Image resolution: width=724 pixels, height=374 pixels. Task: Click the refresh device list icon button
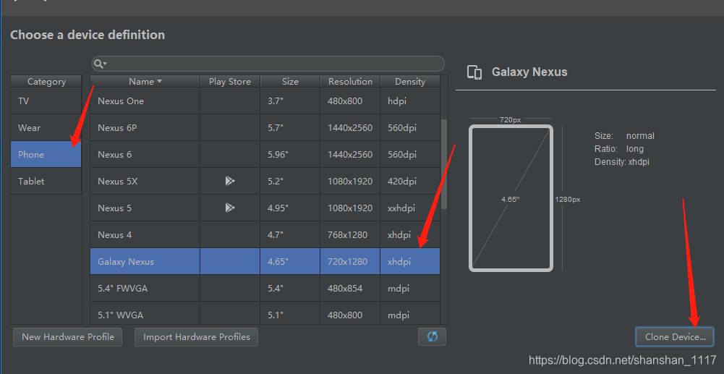pyautogui.click(x=432, y=336)
